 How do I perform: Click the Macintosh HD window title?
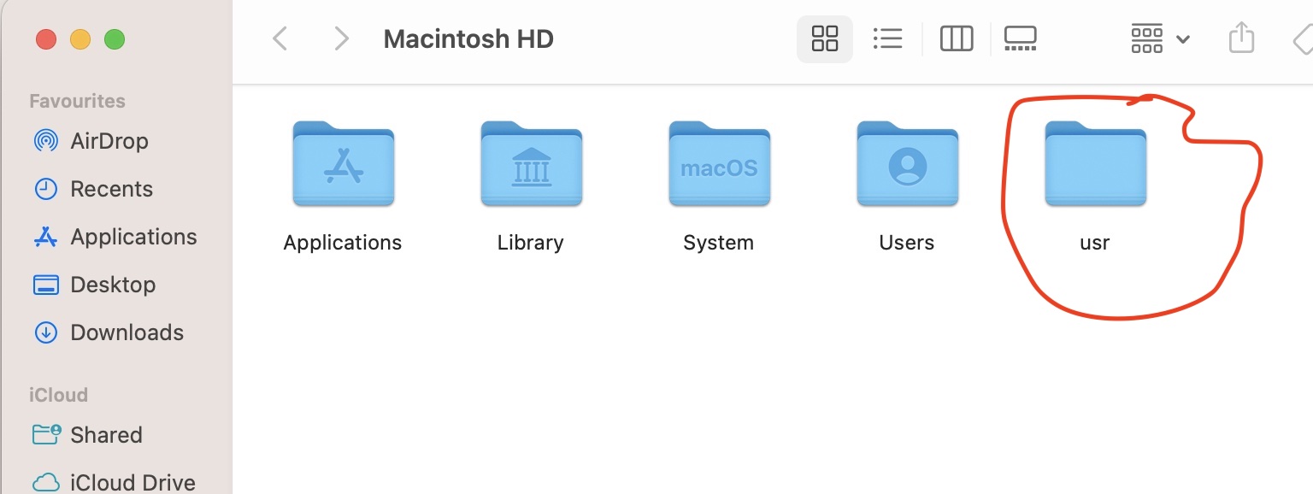point(468,39)
